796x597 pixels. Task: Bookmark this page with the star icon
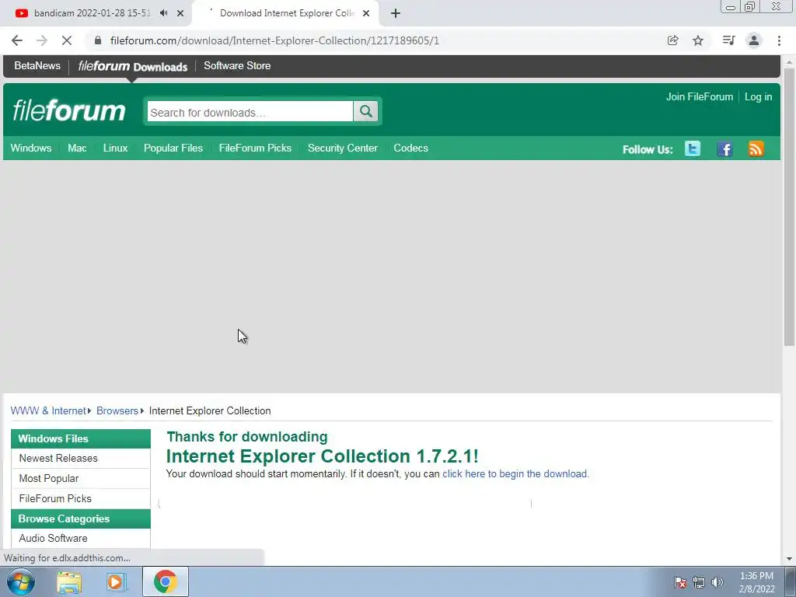pyautogui.click(x=698, y=40)
